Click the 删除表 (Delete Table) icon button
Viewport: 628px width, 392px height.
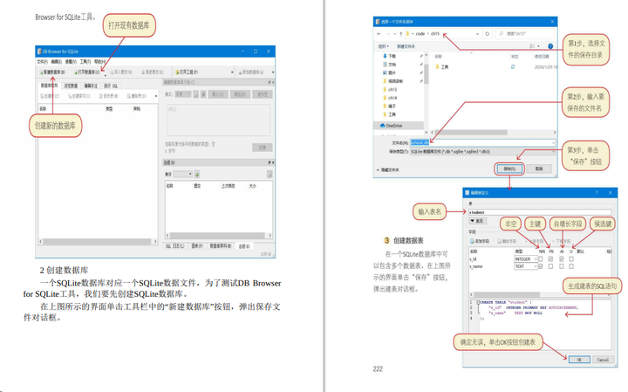click(137, 96)
